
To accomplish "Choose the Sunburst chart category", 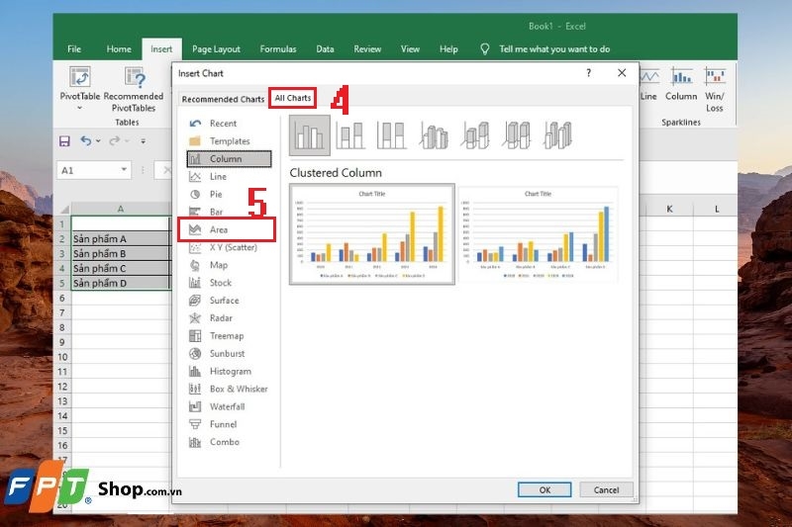I will (x=229, y=354).
